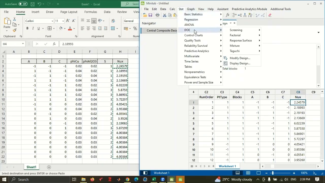Toggle Underline formatting in Excel

38,28
